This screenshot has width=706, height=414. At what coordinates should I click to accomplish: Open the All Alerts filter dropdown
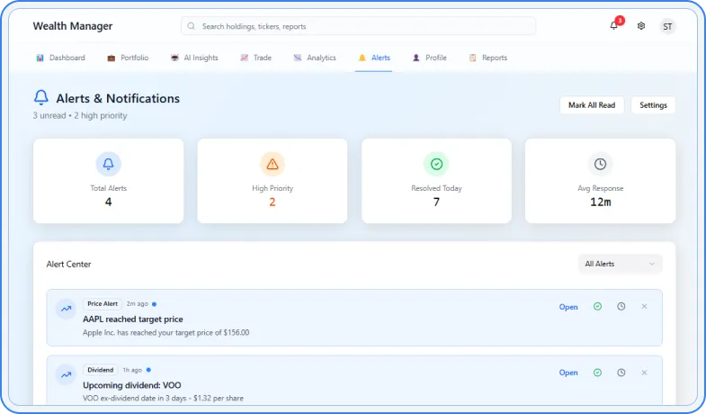pos(620,264)
